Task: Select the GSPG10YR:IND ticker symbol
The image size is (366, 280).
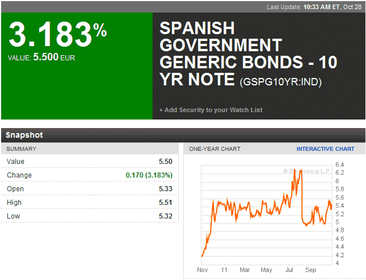Action: [x=281, y=83]
